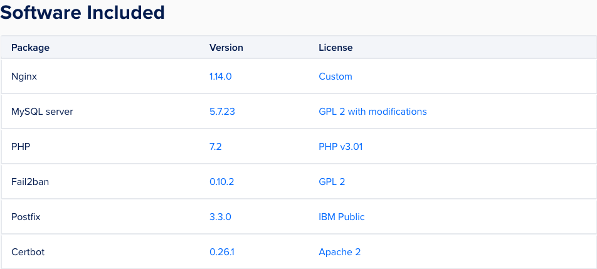Open Postfix version 3.3.0 link
Image resolution: width=597 pixels, height=269 pixels.
click(221, 217)
